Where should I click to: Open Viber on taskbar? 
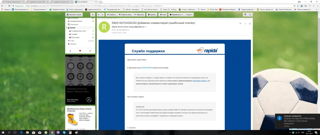pyautogui.click(x=58, y=133)
